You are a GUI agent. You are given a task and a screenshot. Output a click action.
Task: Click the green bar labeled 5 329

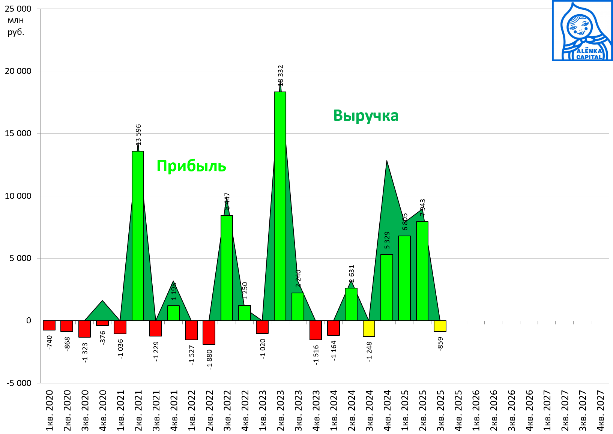coord(386,287)
